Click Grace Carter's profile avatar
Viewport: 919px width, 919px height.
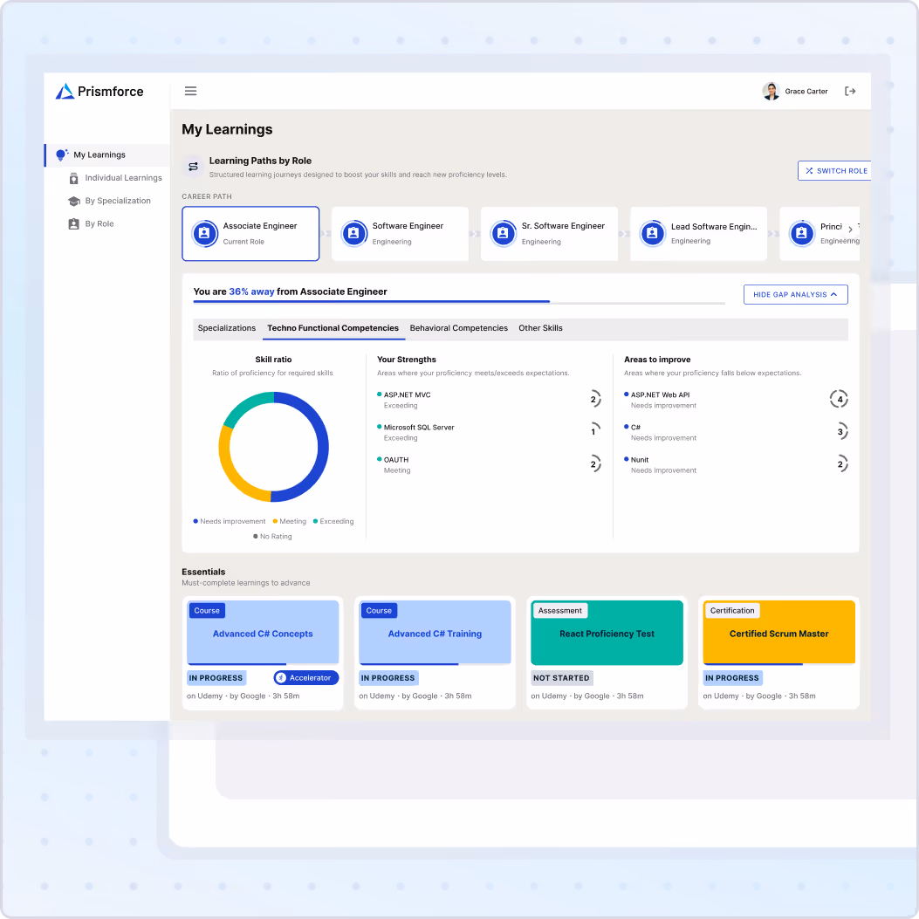coord(771,91)
